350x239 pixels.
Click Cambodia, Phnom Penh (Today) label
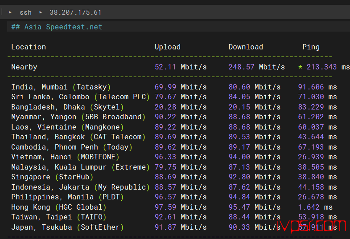(x=72, y=147)
